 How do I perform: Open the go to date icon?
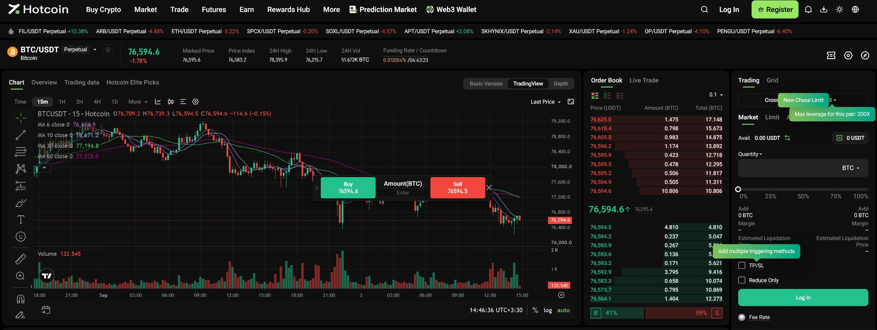point(46,310)
